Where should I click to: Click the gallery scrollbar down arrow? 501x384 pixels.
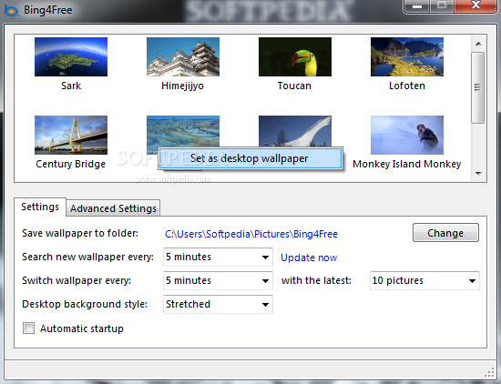[x=478, y=174]
